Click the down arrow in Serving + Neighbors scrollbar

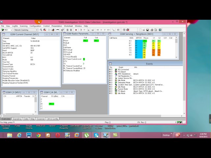(176, 57)
